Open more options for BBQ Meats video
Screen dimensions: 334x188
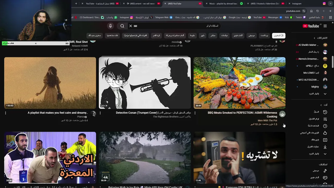[x=195, y=113]
